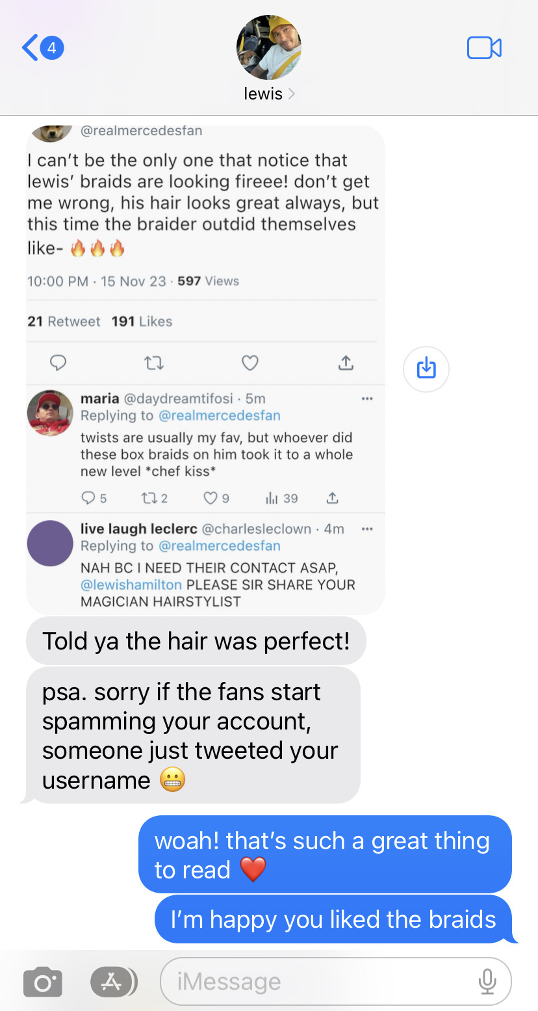The height and width of the screenshot is (1011, 538).
Task: Open the camera from message bar
Action: [x=43, y=982]
